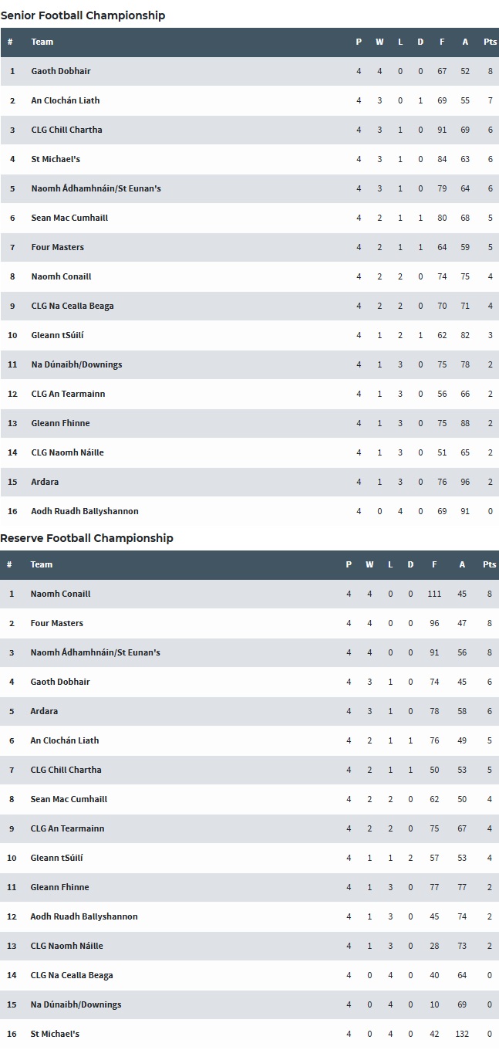Image resolution: width=499 pixels, height=1050 pixels.
Task: Open Naomh Conaill in the Reserve Championship table
Action: (x=60, y=594)
